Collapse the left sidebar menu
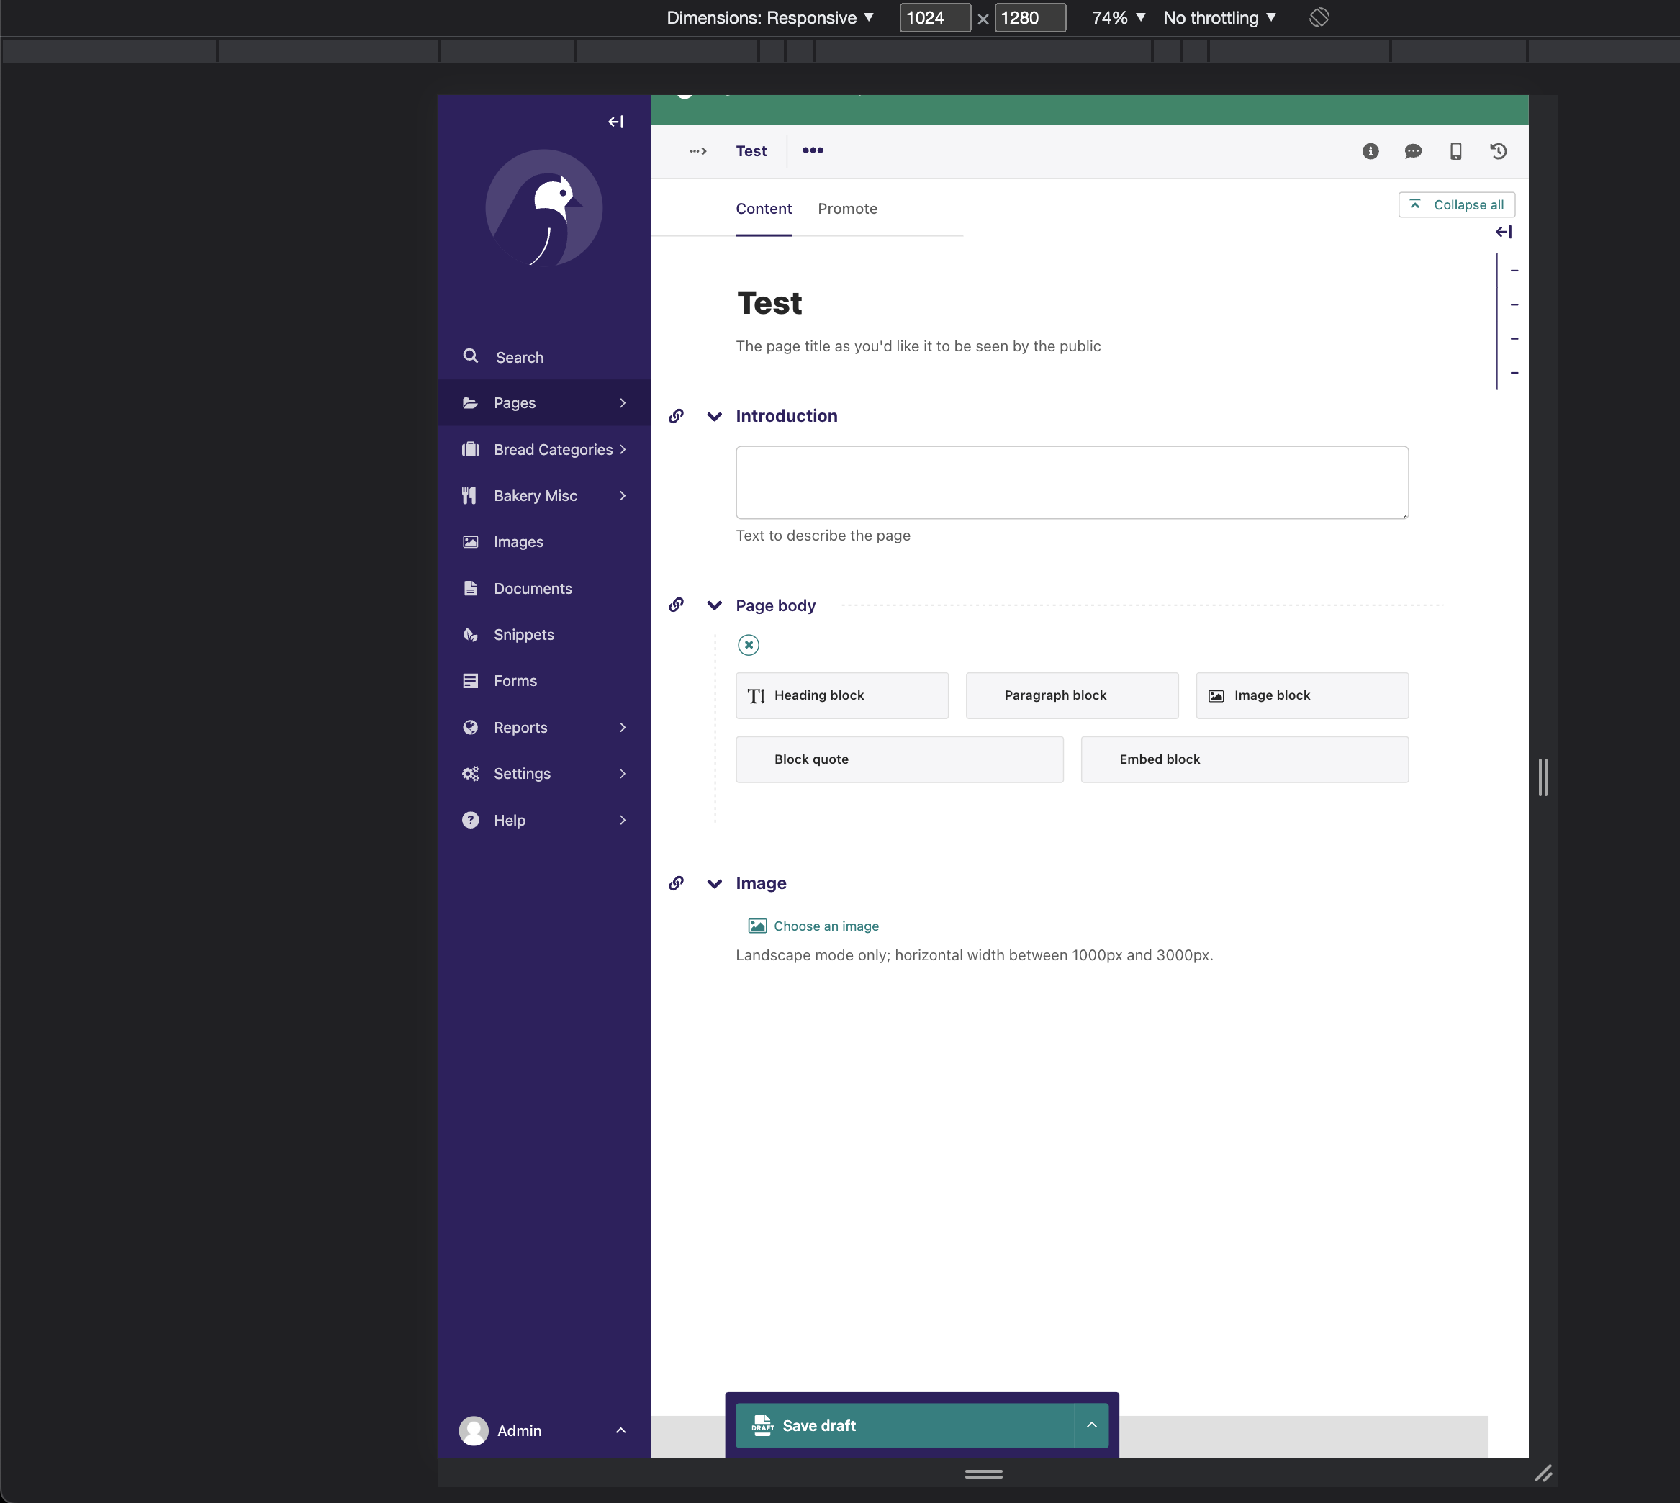This screenshot has width=1680, height=1503. tap(615, 122)
